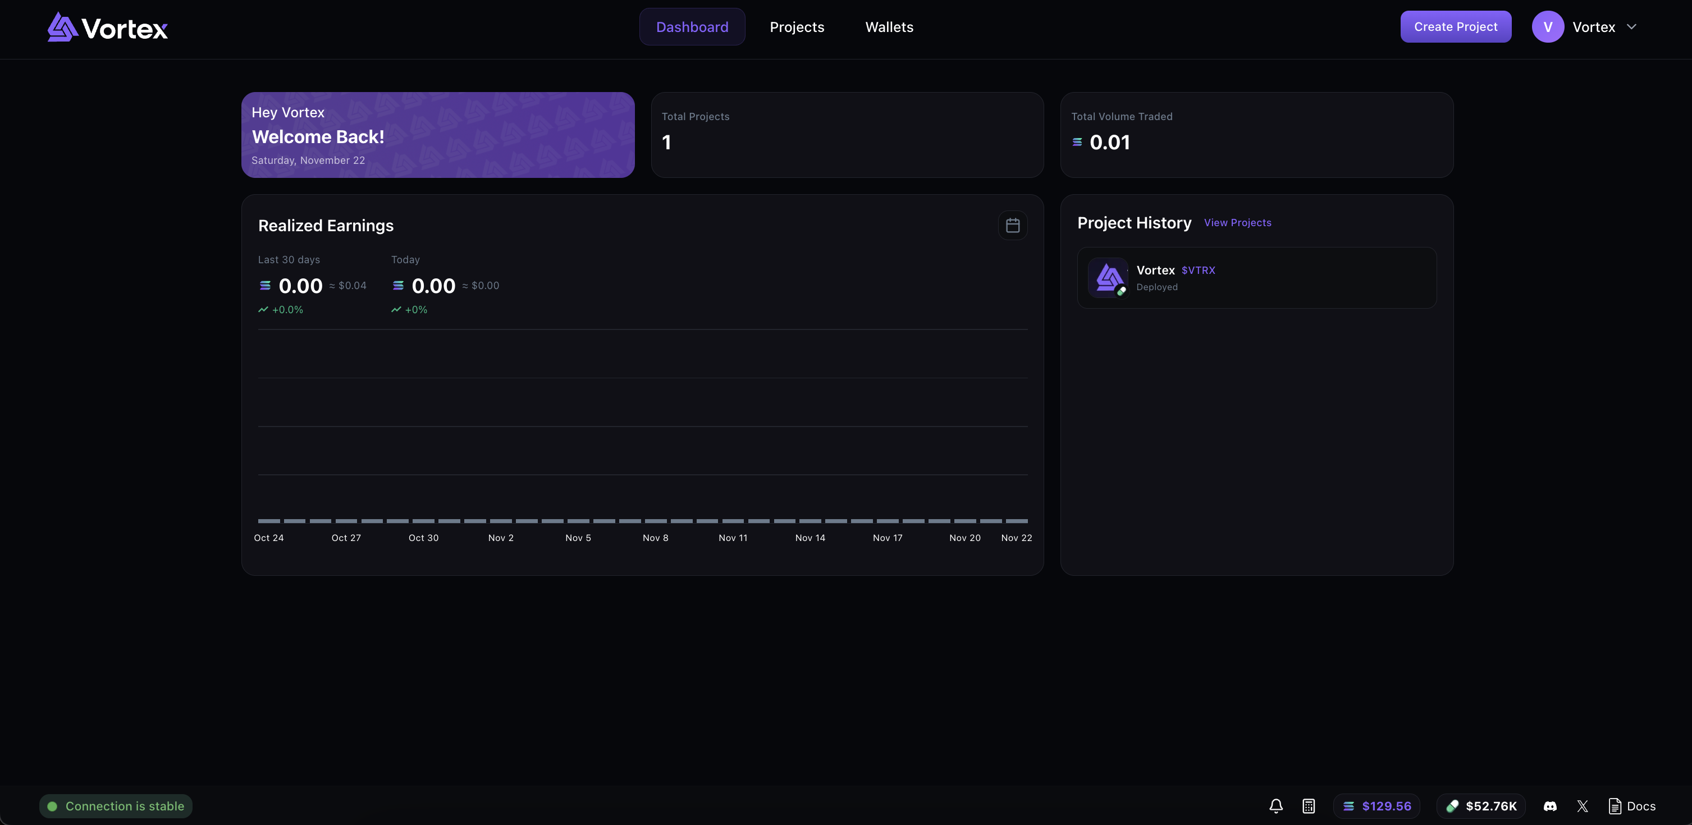Open the calculator icon in footer

click(1309, 806)
